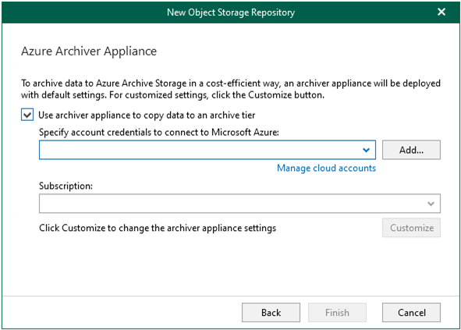Click the Subscription: label
Screen dimensions: 461x330
point(66,186)
